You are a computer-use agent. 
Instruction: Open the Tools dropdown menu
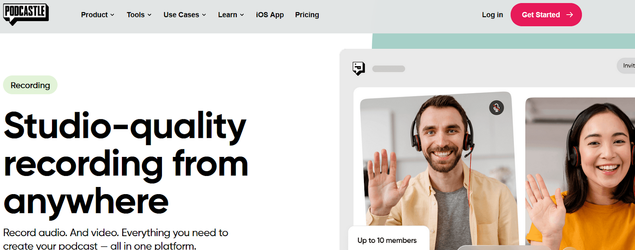pos(139,15)
